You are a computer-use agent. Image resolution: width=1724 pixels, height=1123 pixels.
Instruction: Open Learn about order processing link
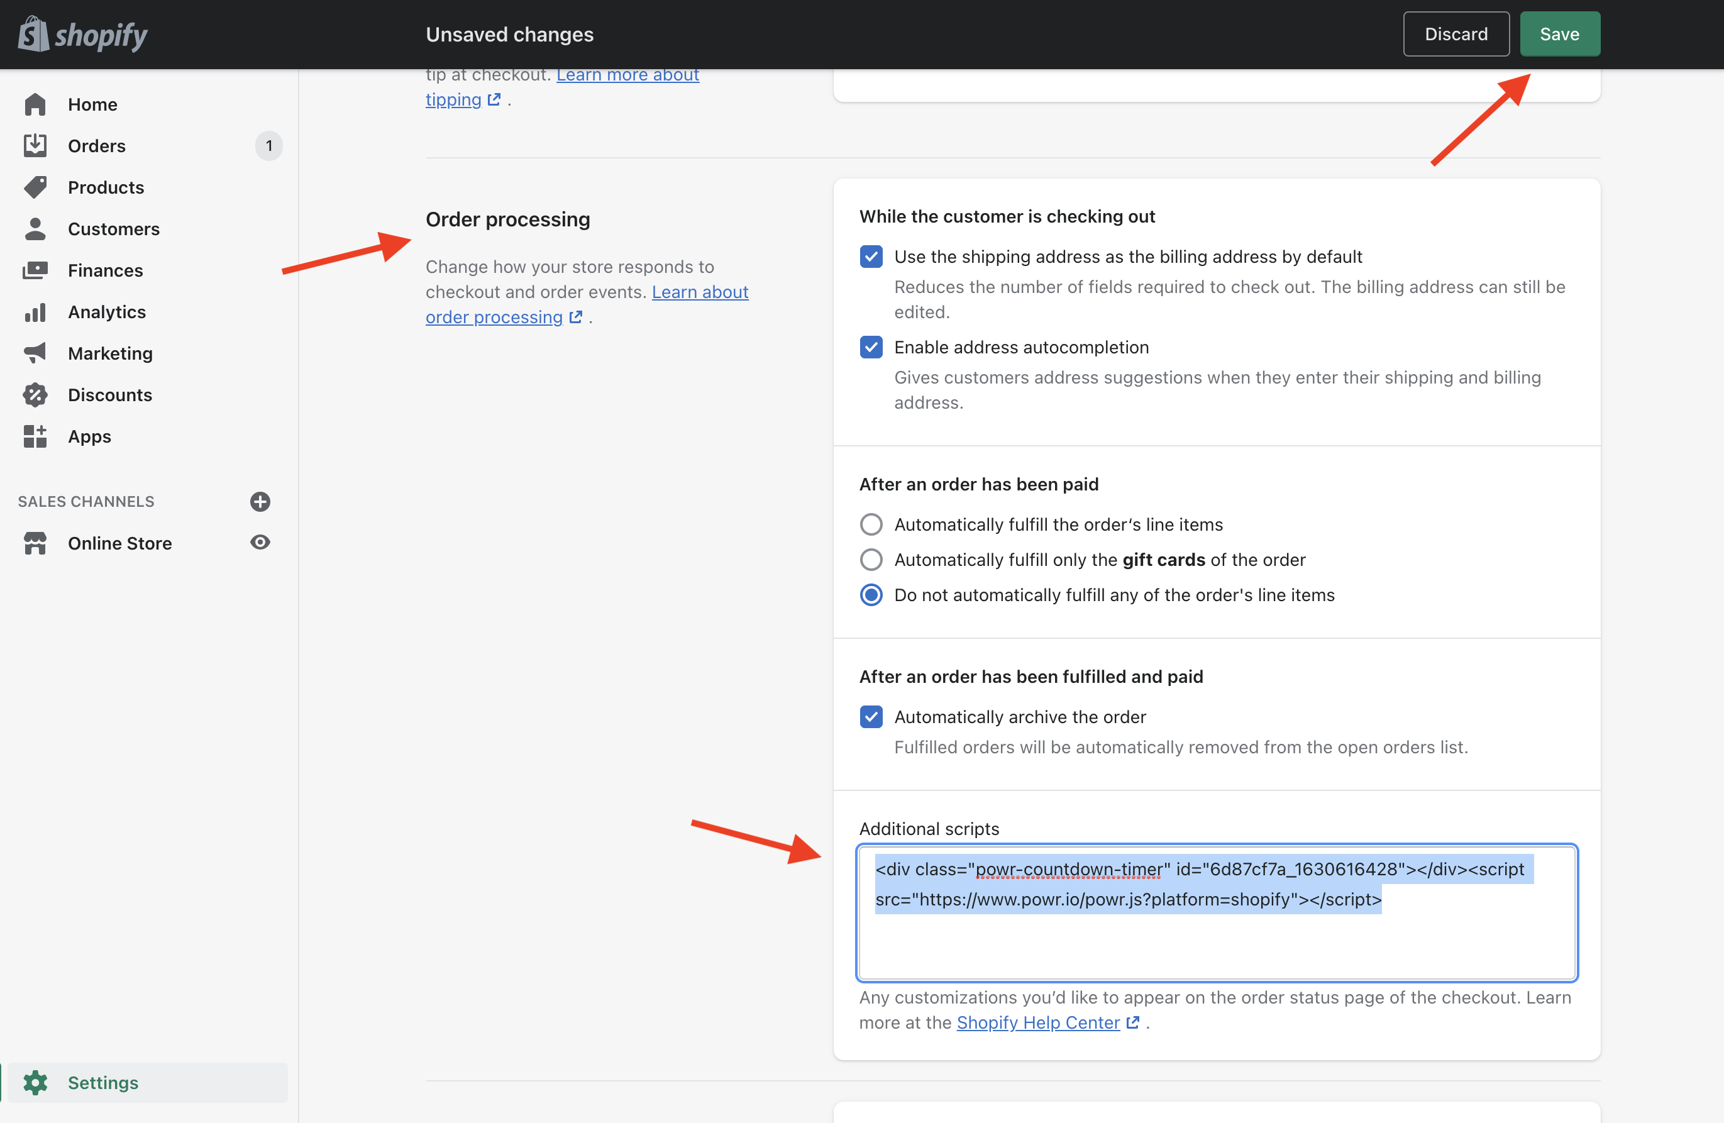click(x=587, y=304)
